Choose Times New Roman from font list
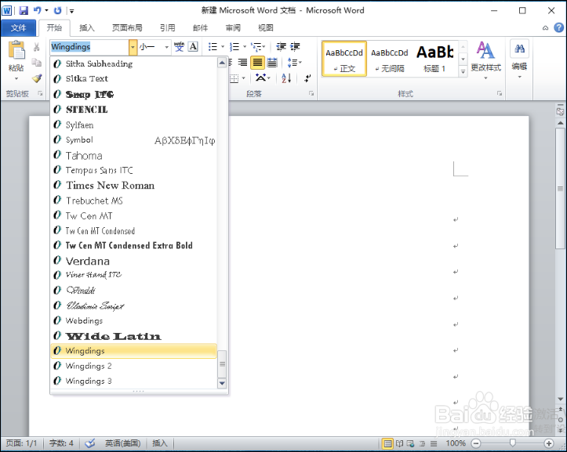Screen dimensions: 567x452 click(x=134, y=186)
